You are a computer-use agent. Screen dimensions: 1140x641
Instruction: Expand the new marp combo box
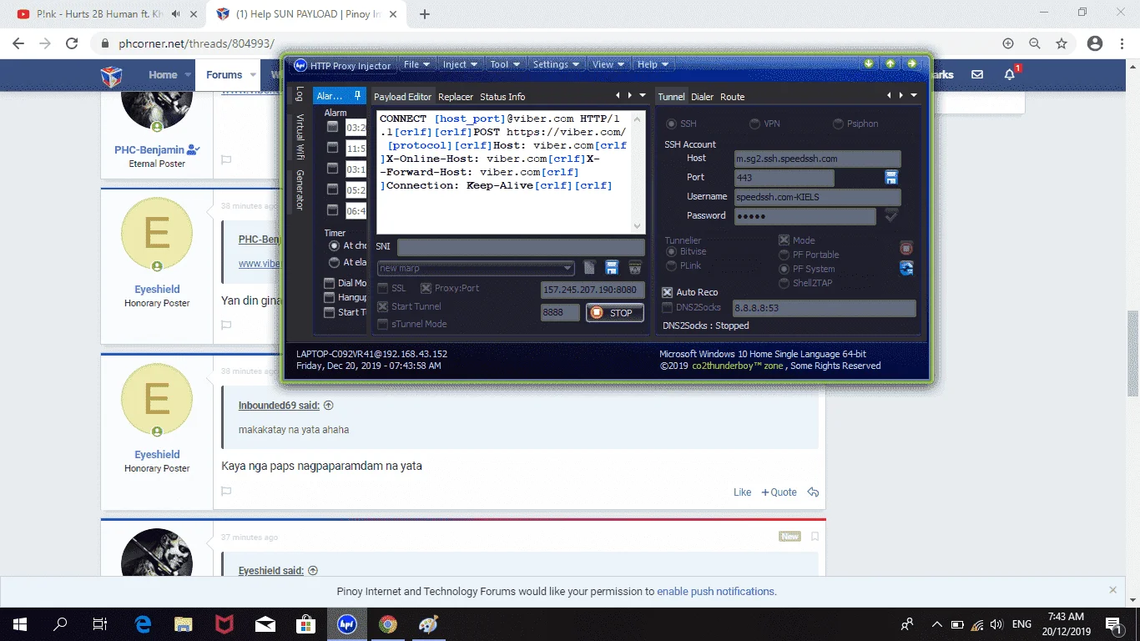coord(568,268)
